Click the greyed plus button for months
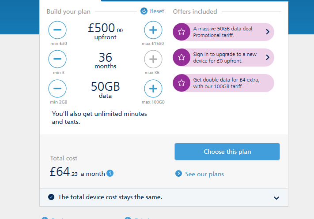This screenshot has height=219, width=314. coord(153,59)
